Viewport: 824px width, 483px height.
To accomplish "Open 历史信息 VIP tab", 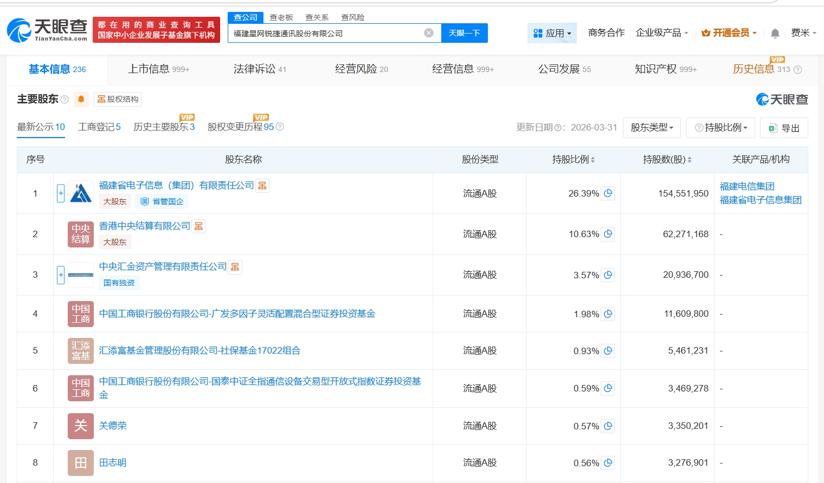I will click(761, 69).
